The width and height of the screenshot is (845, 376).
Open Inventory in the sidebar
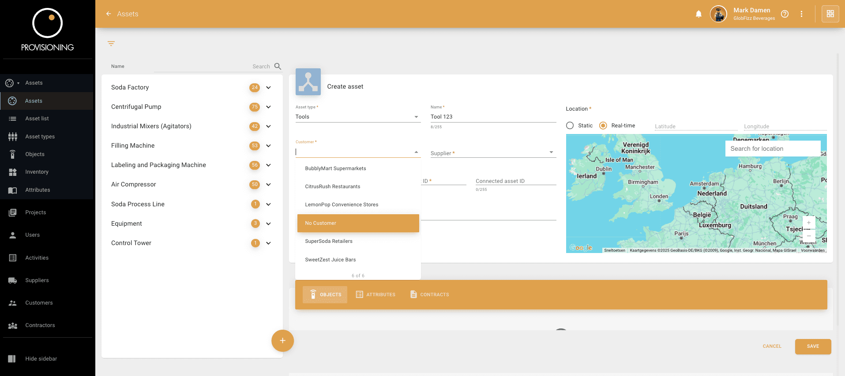tap(47, 172)
